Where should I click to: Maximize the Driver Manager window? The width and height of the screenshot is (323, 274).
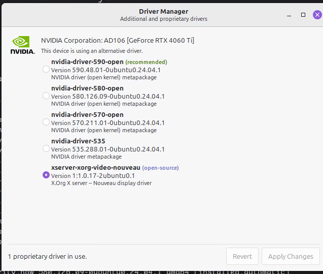(x=303, y=15)
